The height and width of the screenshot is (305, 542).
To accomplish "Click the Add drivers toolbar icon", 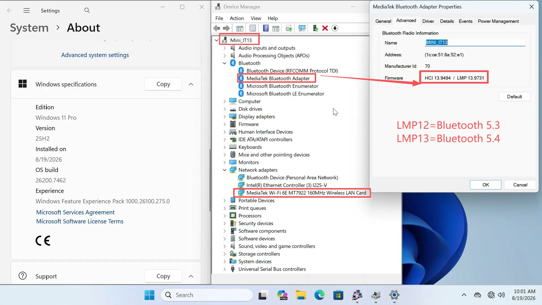I will coord(316,28).
